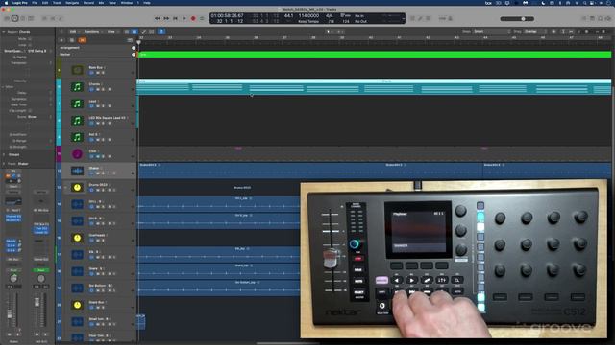This screenshot has width=615, height=345.
Task: Toggle Cycle mode in the transport
Action: coord(202,18)
